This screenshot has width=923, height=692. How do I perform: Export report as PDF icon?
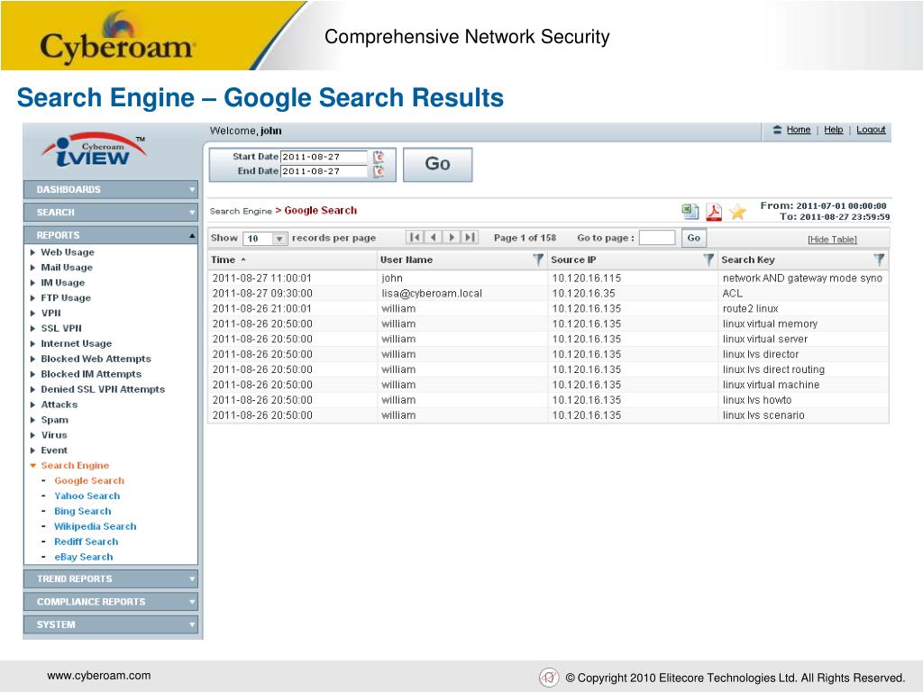click(714, 211)
